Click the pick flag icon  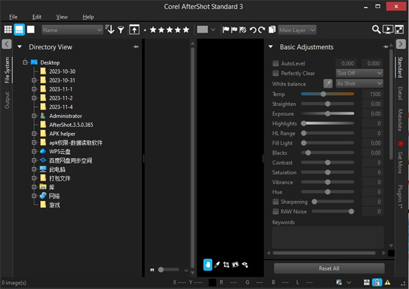click(226, 30)
